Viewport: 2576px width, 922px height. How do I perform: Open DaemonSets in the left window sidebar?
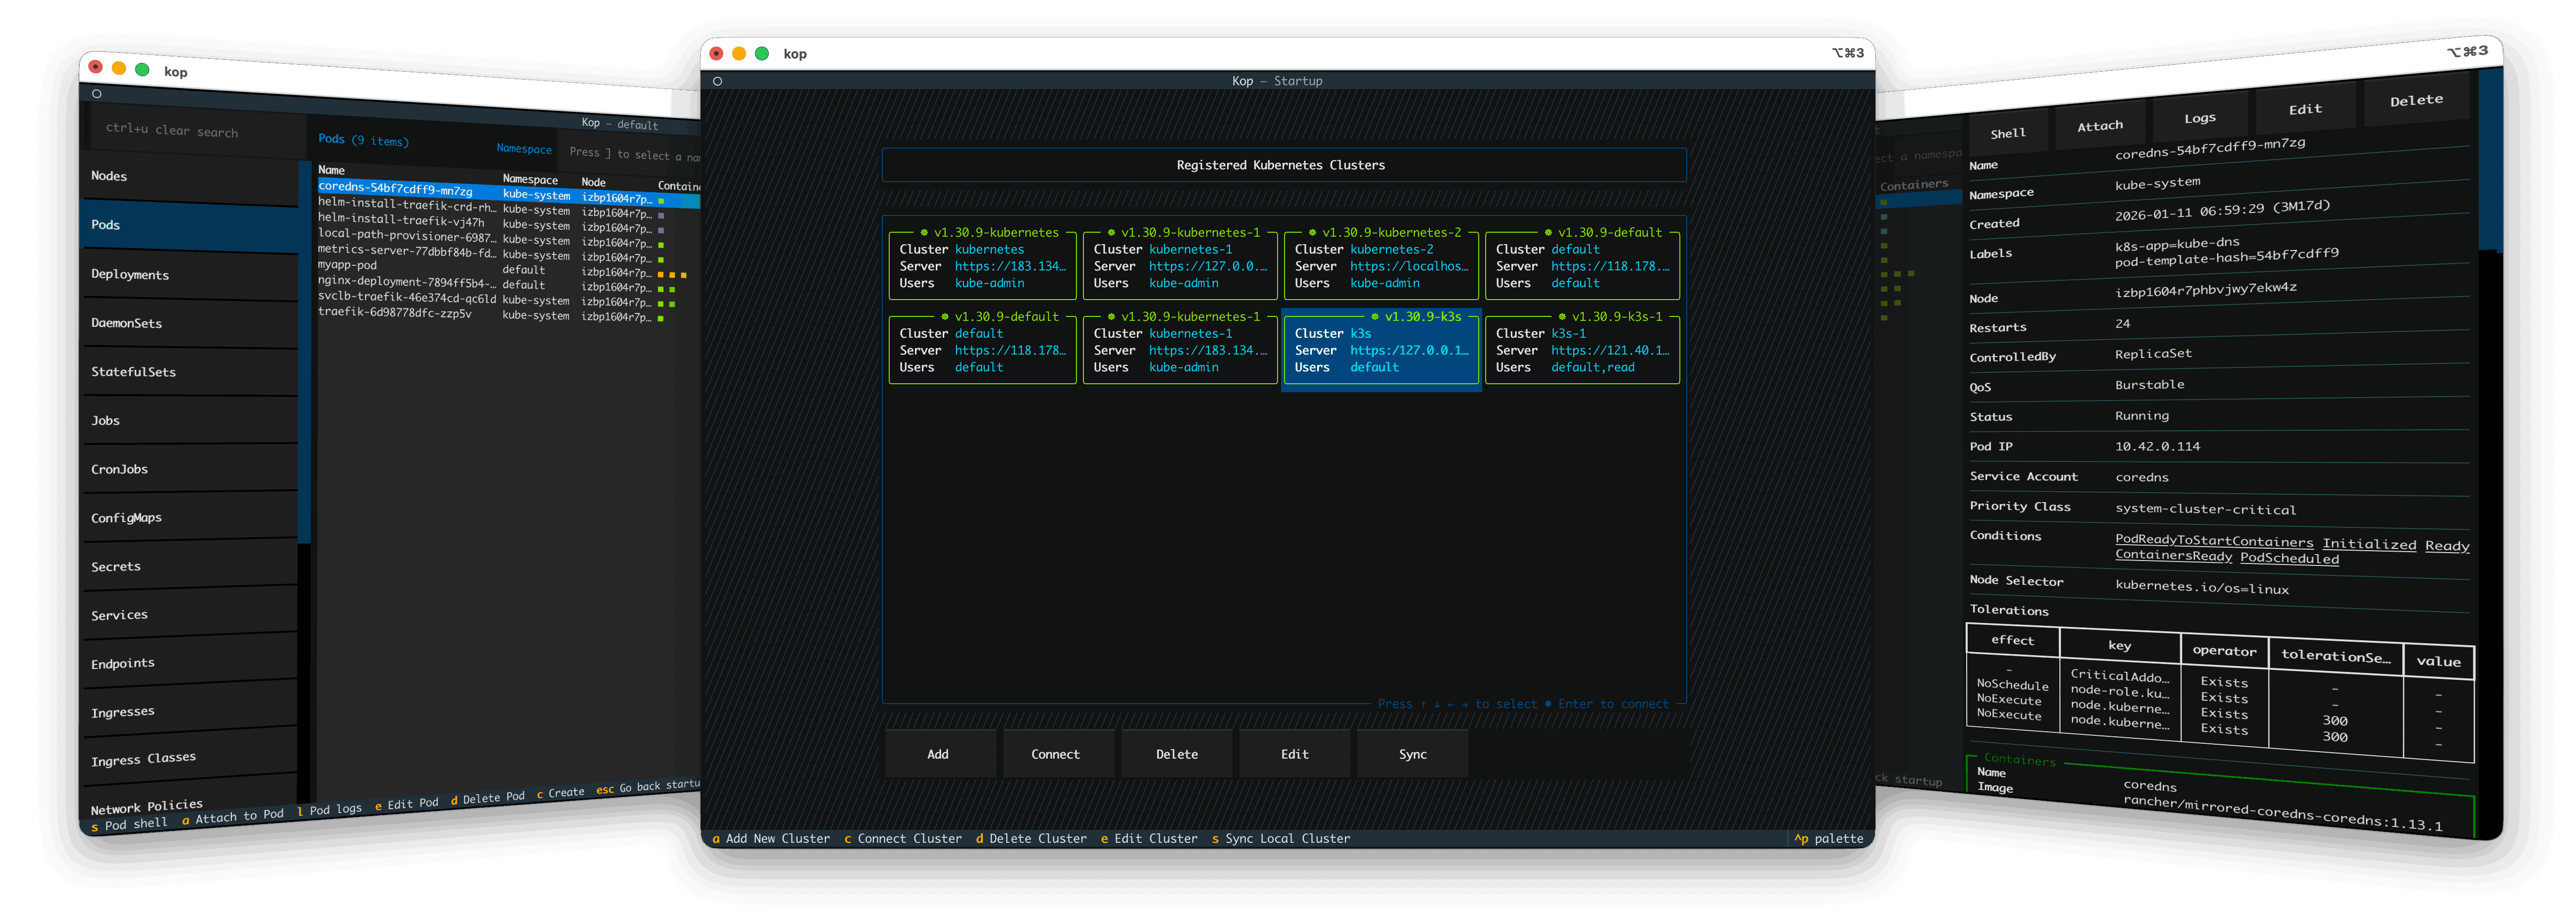click(x=189, y=324)
